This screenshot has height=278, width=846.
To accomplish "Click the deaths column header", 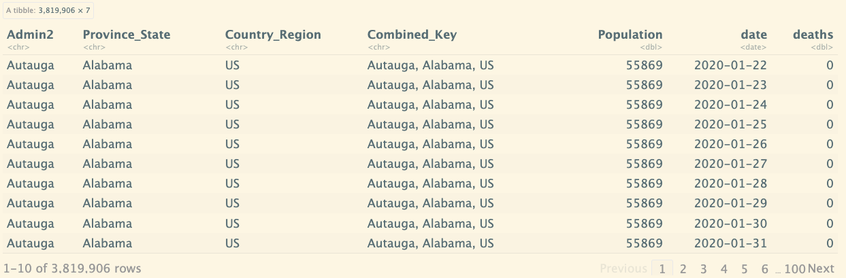I will (x=813, y=35).
